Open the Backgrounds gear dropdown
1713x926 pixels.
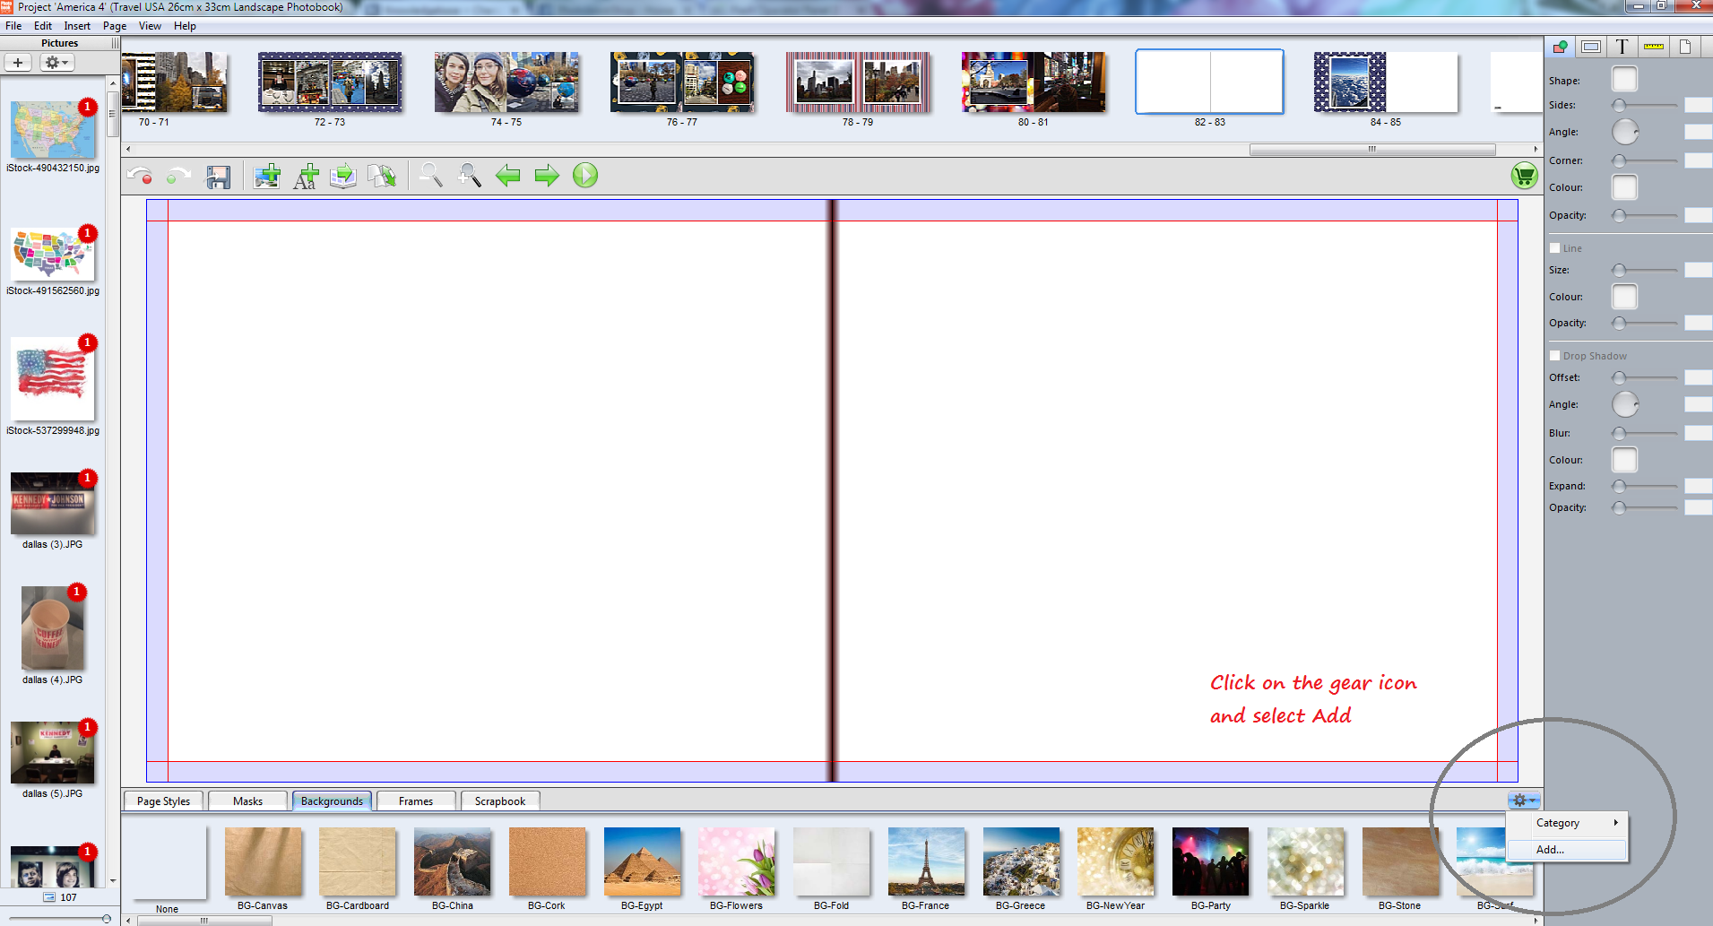(x=1523, y=801)
